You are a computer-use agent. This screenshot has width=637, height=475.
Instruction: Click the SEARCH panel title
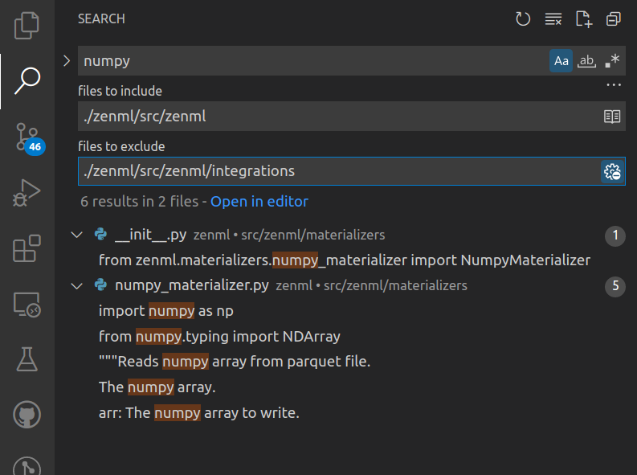[101, 18]
